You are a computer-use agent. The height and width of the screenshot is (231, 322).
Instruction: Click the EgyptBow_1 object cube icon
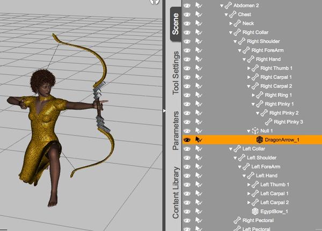pos(255,211)
